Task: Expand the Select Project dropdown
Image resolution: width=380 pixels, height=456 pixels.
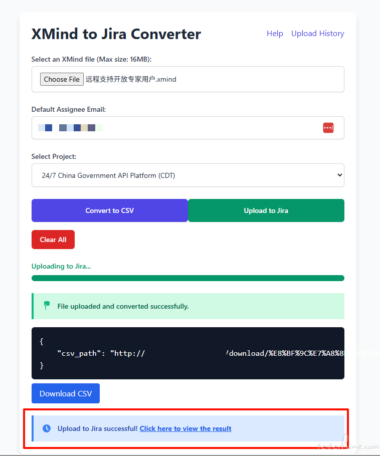Action: 187,175
